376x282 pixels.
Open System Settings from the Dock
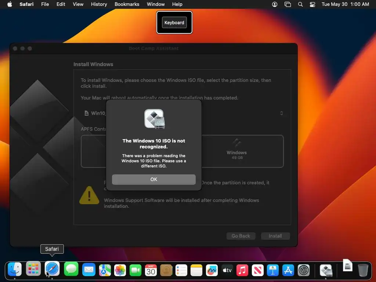pyautogui.click(x=304, y=270)
